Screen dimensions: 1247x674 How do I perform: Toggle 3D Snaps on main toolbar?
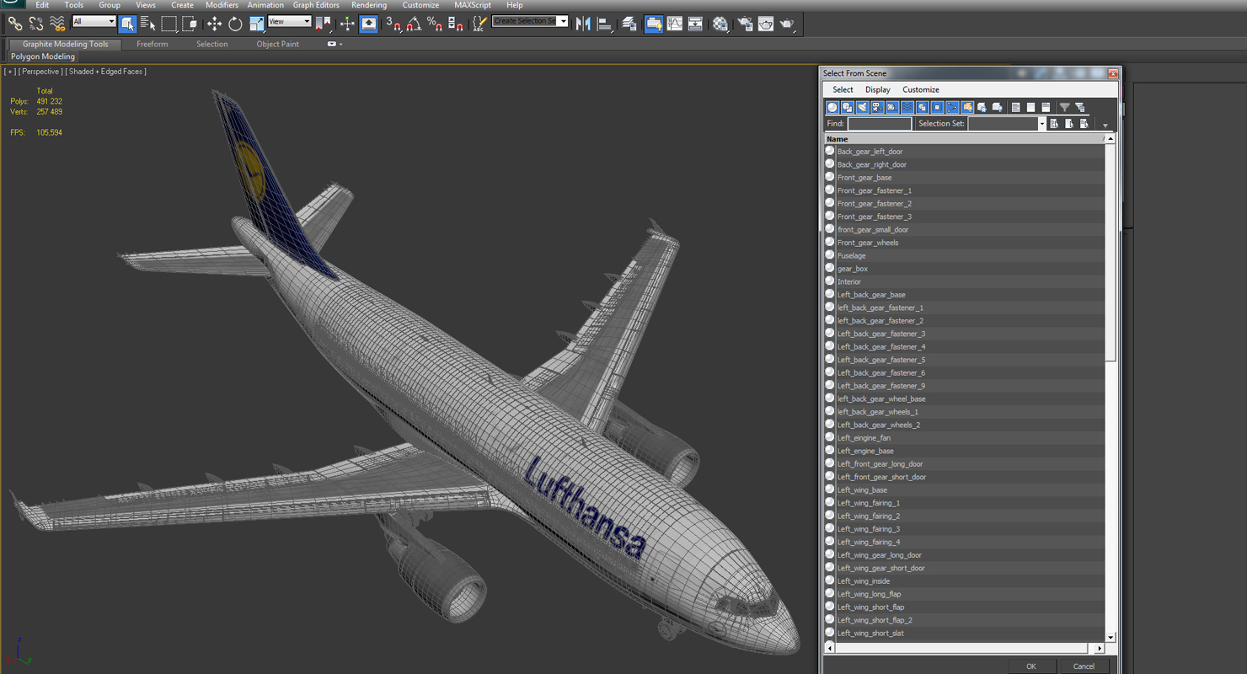[393, 24]
